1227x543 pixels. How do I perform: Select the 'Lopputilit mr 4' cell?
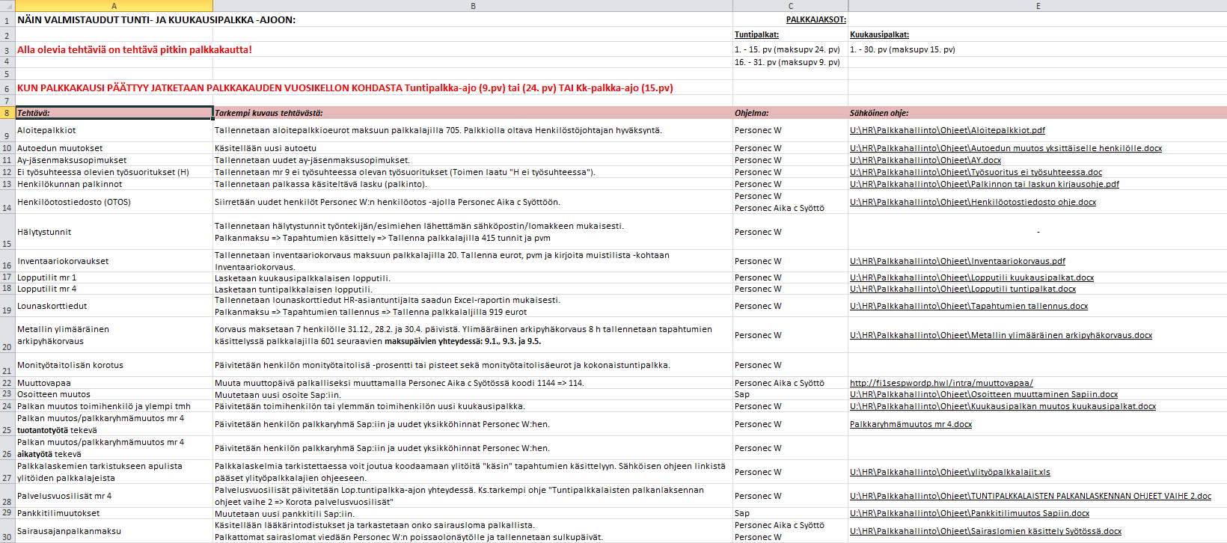click(x=114, y=289)
